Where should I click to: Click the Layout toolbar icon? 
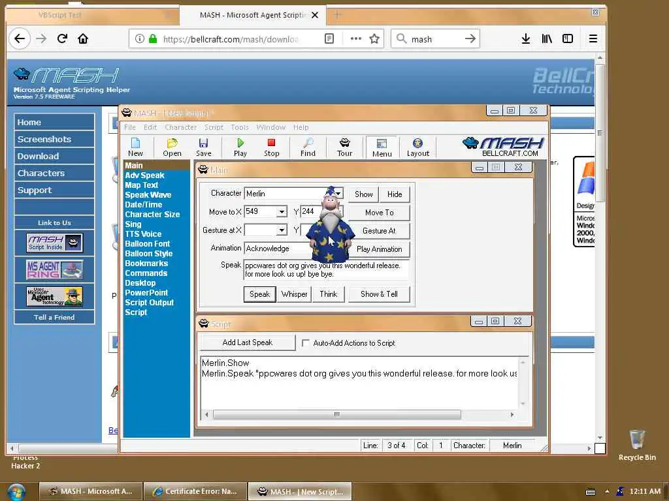click(x=417, y=147)
